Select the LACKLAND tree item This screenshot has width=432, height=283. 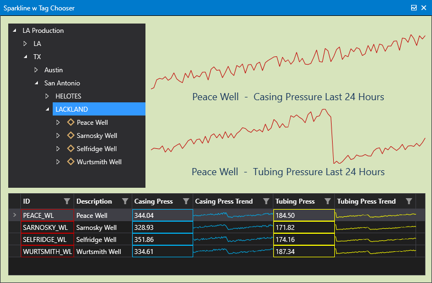(99, 109)
